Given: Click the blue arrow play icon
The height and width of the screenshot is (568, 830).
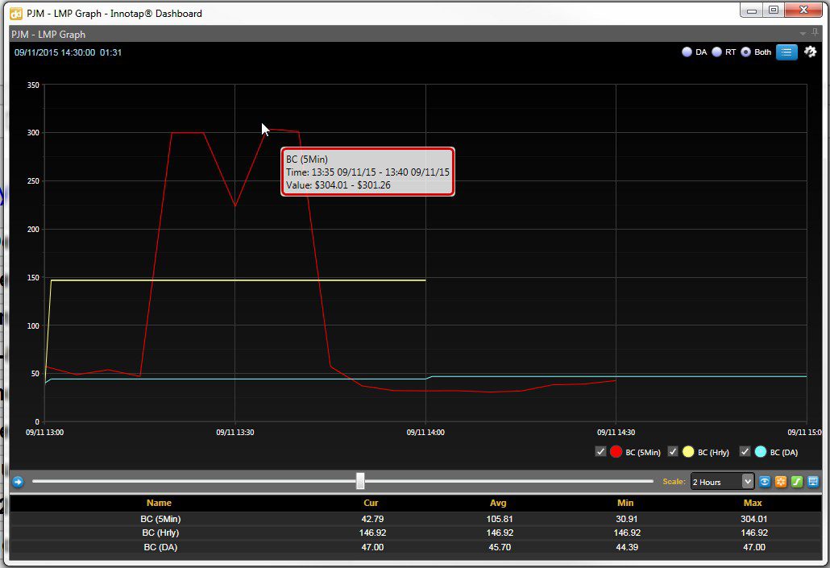Looking at the screenshot, I should pos(18,482).
